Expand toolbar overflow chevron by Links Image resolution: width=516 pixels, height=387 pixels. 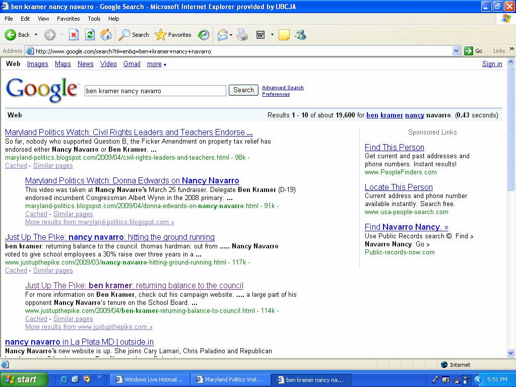512,49
